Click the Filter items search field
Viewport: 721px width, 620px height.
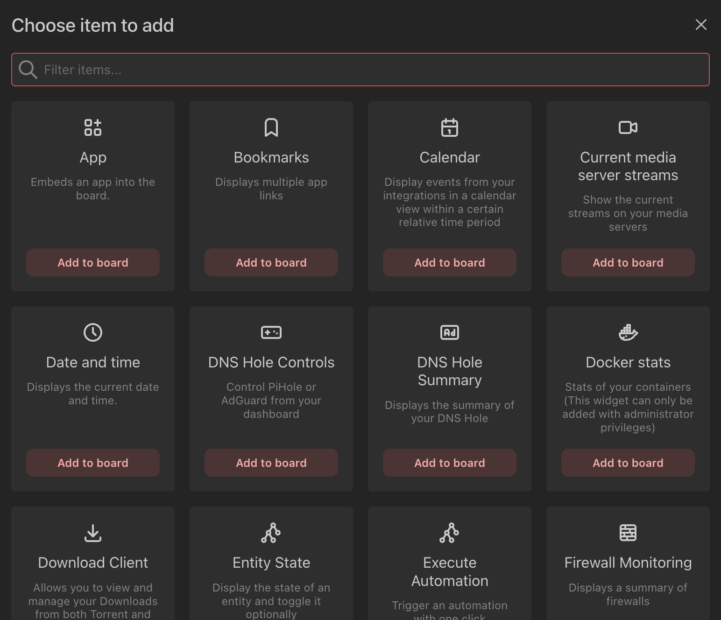tap(360, 70)
